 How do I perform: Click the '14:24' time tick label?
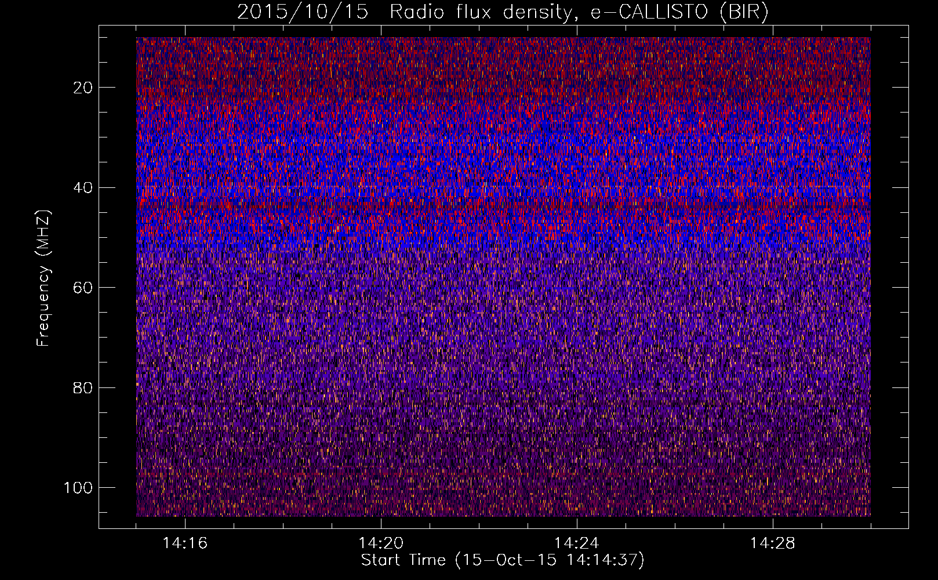click(577, 543)
